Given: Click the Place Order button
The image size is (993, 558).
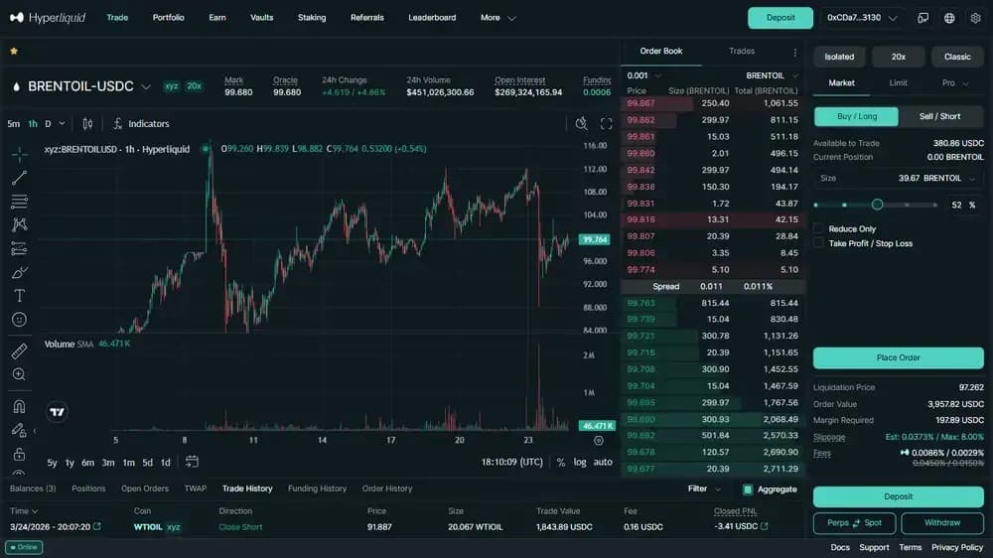Looking at the screenshot, I should (x=898, y=357).
